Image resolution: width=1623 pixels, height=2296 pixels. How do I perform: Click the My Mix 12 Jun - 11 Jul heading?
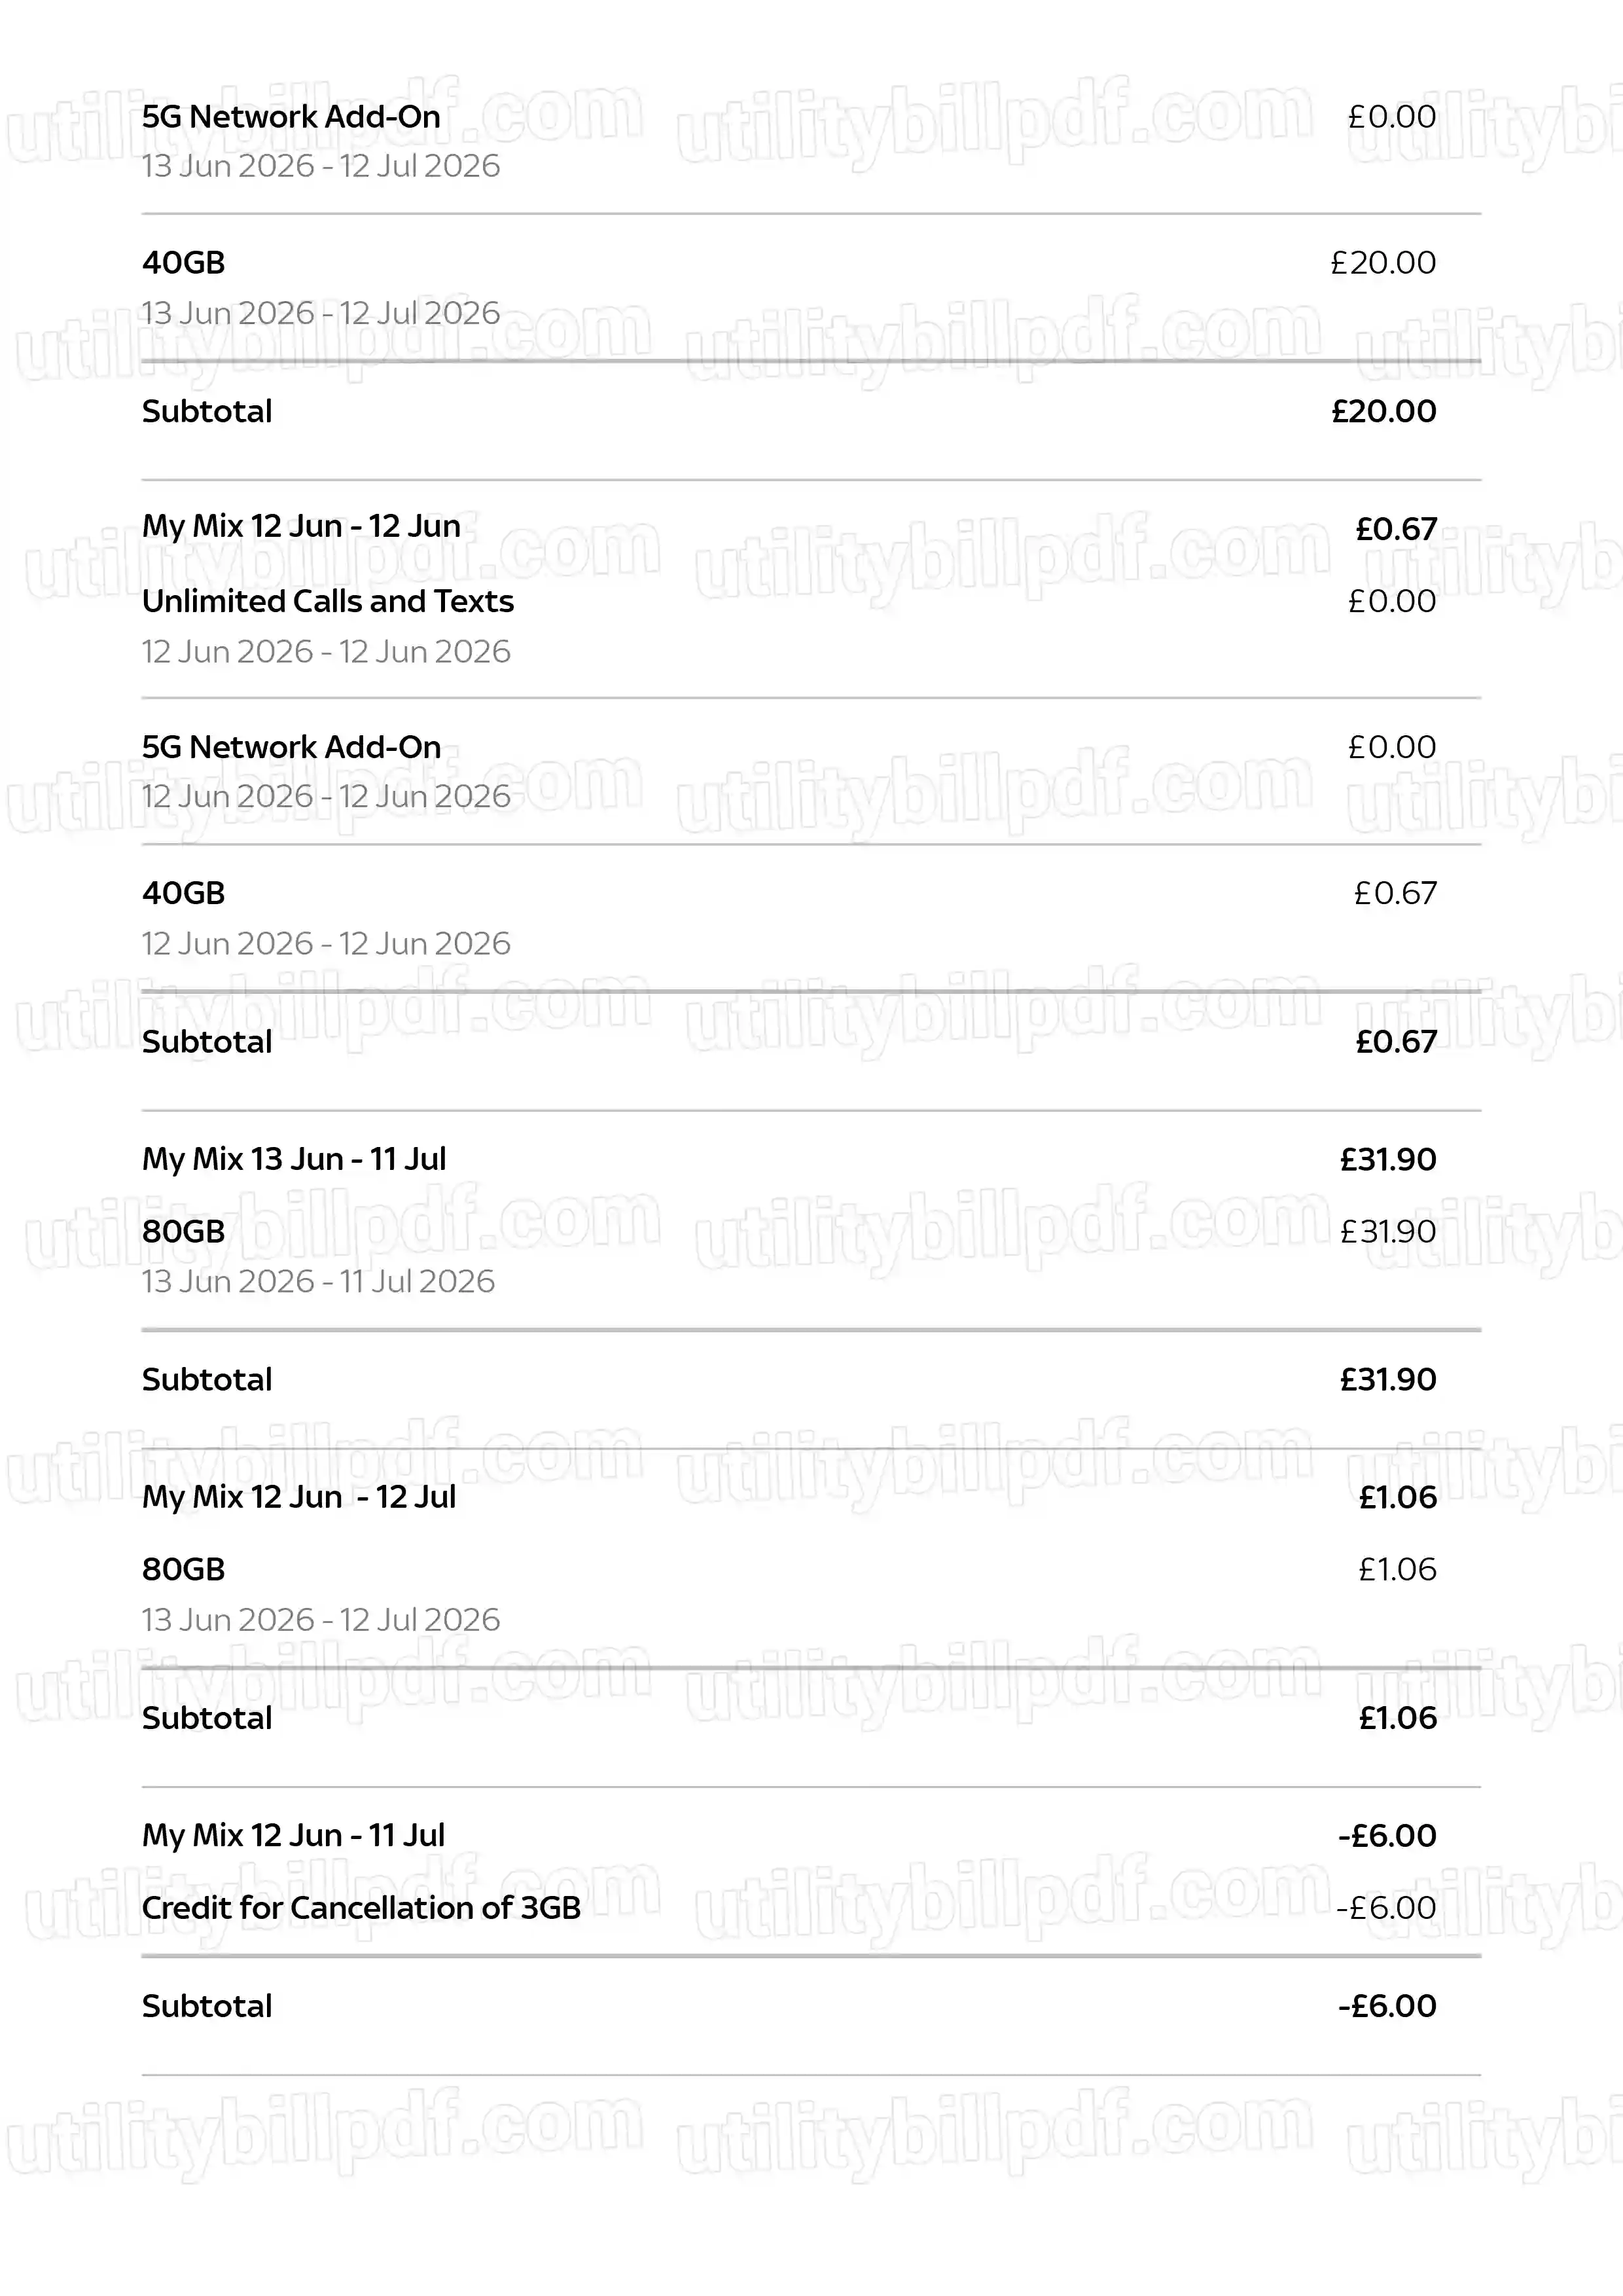[293, 1835]
